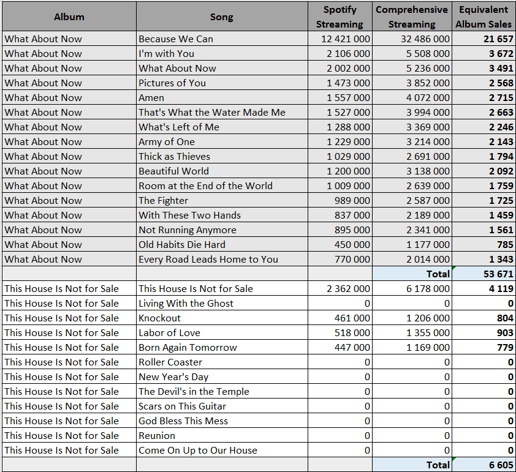Click the Equivalent Album Sales header
516x472 pixels.
coord(484,17)
